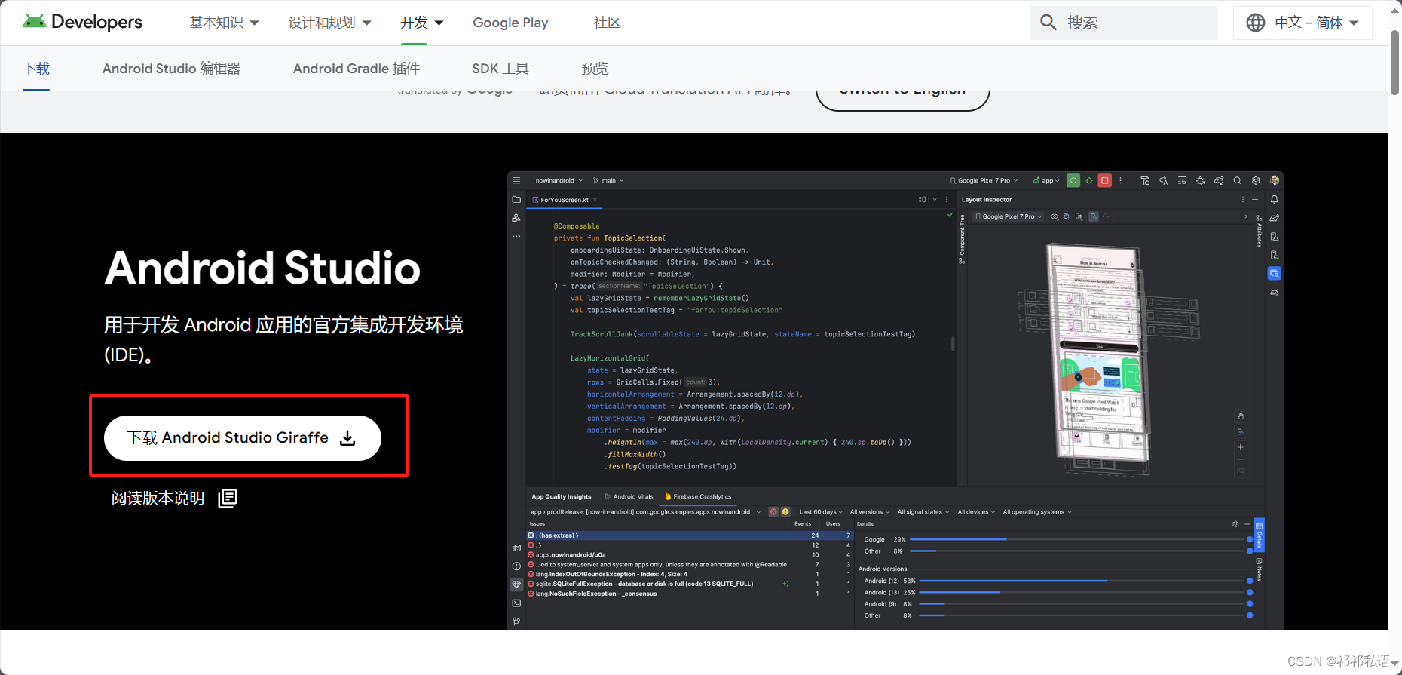The image size is (1402, 675).
Task: Toggle the fatal issues red filter
Action: pos(773,512)
